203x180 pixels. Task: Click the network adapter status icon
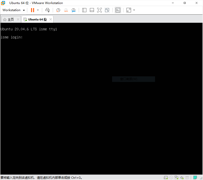tap(176, 177)
